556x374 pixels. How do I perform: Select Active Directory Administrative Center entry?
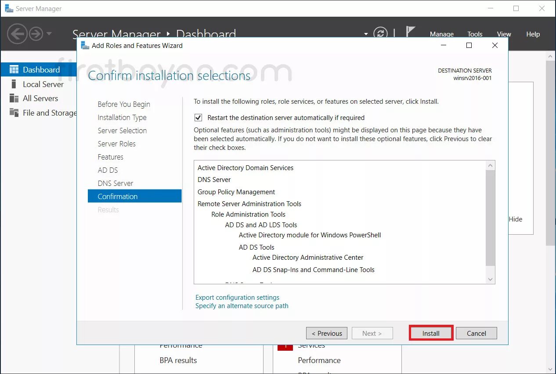coord(308,258)
